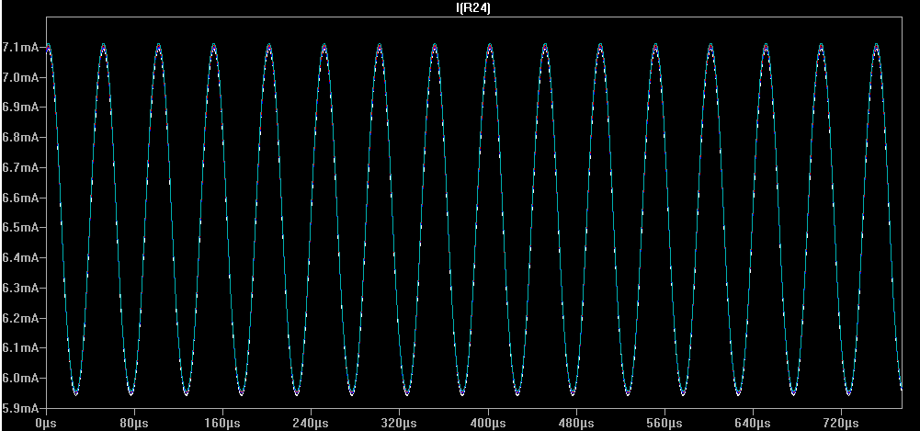Click the 320µs time axis label
Viewport: 920px width, 431px height.
(x=400, y=422)
